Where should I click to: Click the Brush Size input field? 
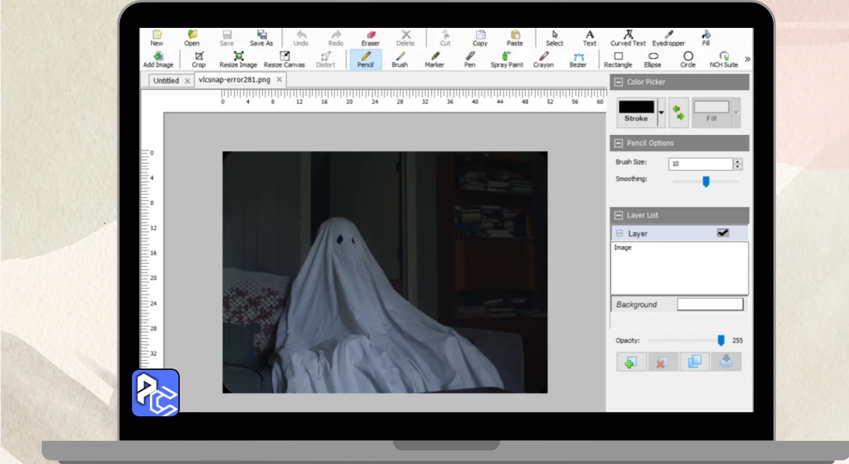coord(701,164)
